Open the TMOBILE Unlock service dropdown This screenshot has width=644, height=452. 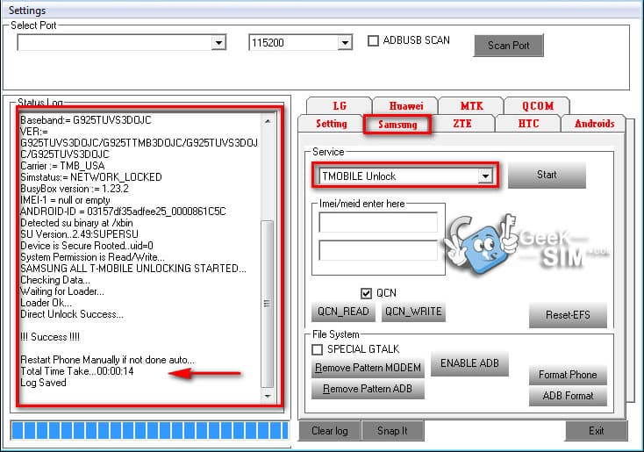(483, 176)
